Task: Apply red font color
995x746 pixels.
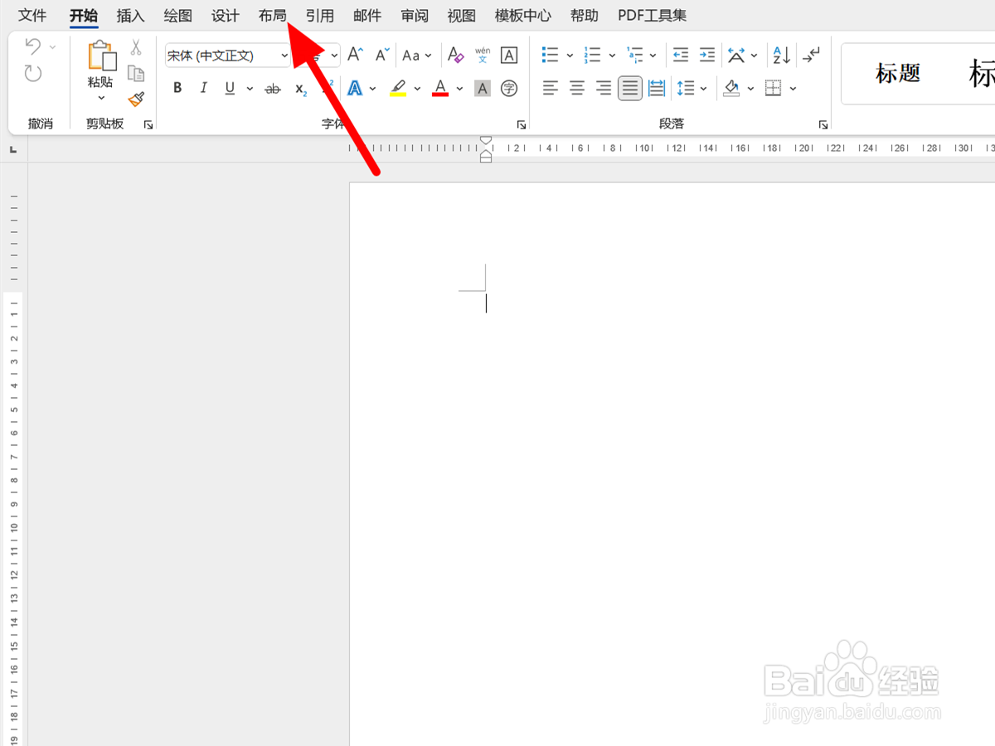Action: pyautogui.click(x=440, y=88)
